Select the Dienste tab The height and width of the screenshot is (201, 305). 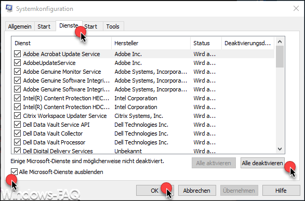point(69,25)
